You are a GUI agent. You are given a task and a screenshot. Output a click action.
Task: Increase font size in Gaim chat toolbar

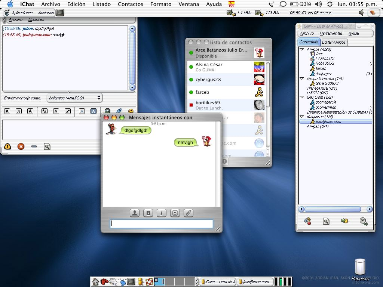tap(44, 111)
